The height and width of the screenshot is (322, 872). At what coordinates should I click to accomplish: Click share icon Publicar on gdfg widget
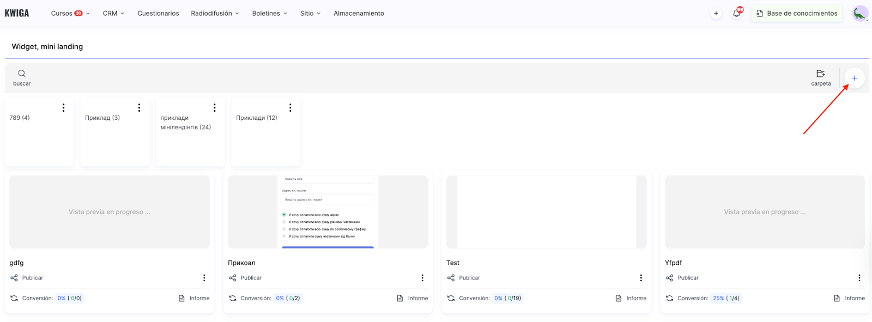tap(14, 278)
